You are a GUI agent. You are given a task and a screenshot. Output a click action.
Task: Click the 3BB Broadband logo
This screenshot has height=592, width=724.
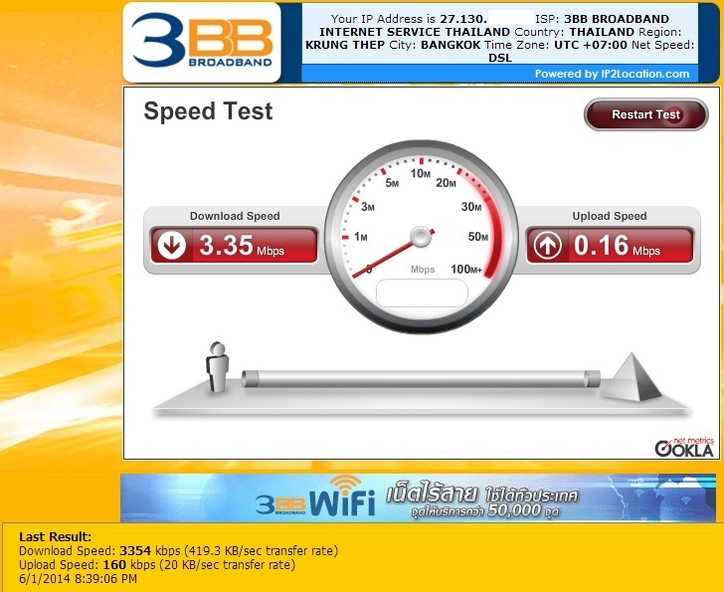tap(202, 43)
